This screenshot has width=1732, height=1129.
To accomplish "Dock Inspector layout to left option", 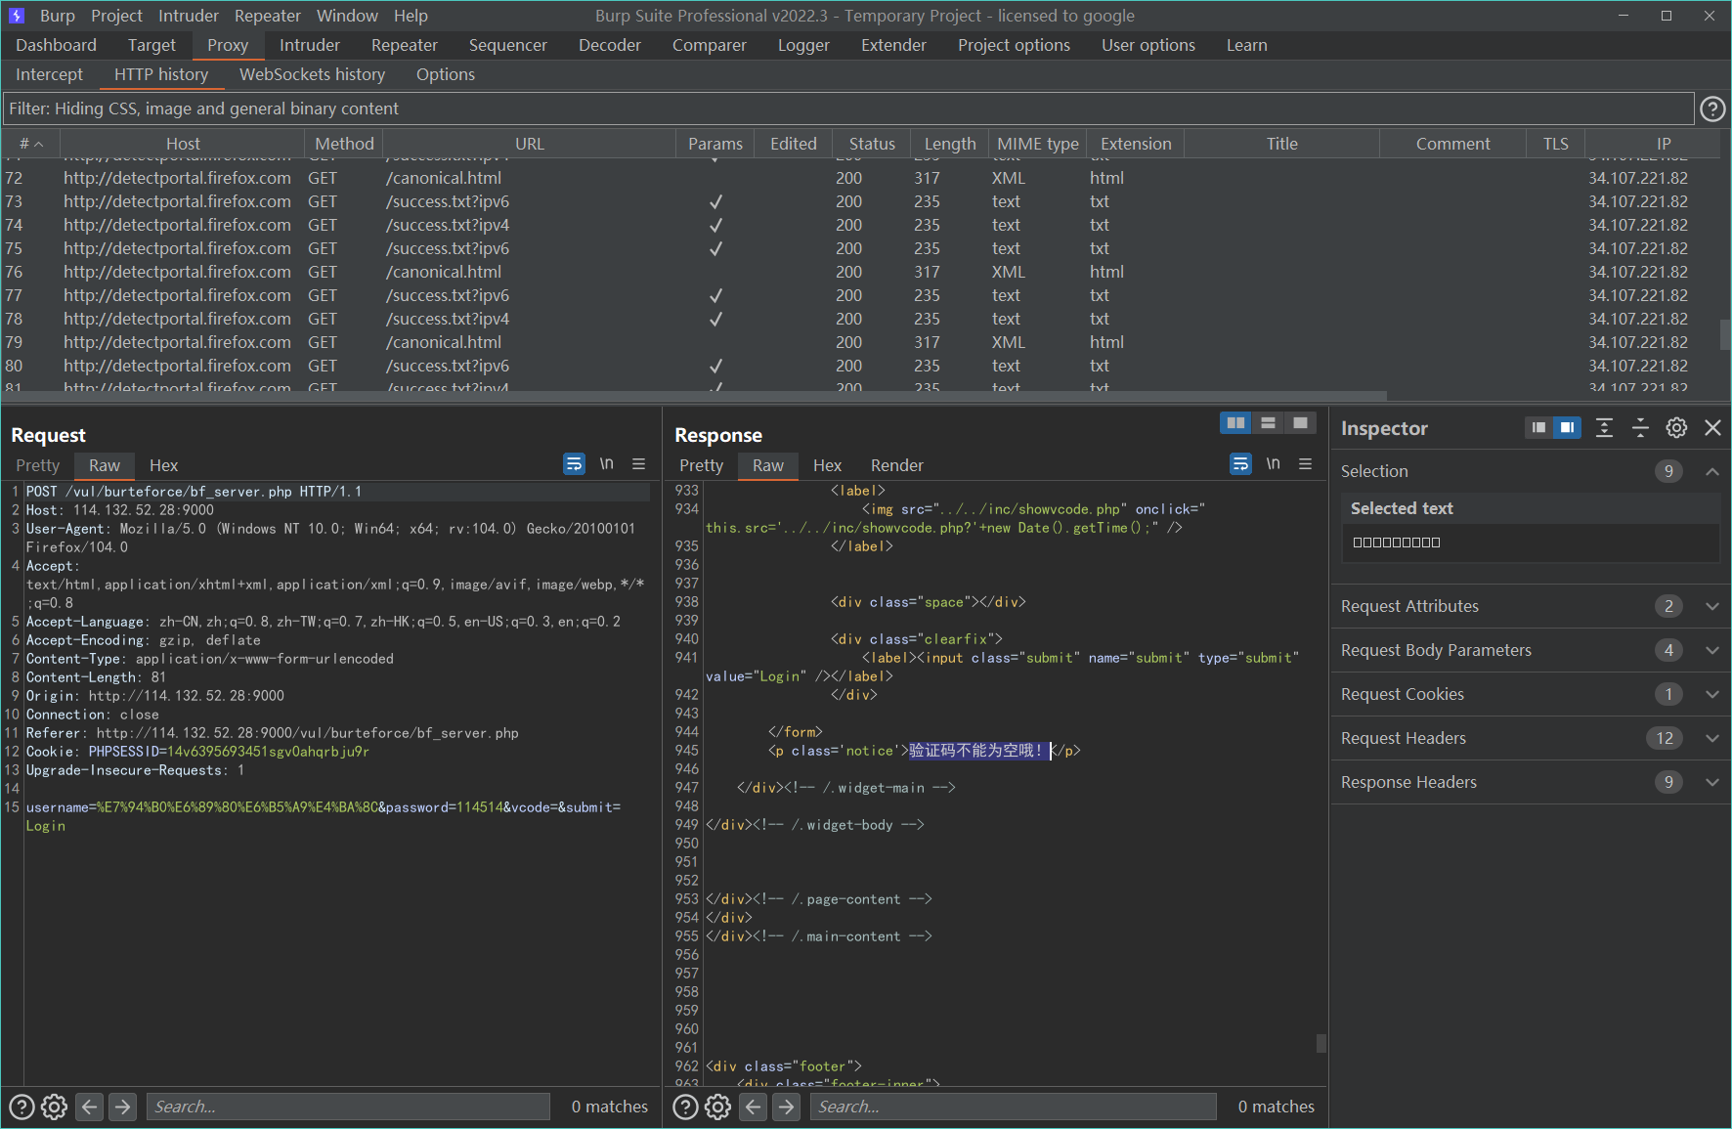I will click(x=1538, y=427).
